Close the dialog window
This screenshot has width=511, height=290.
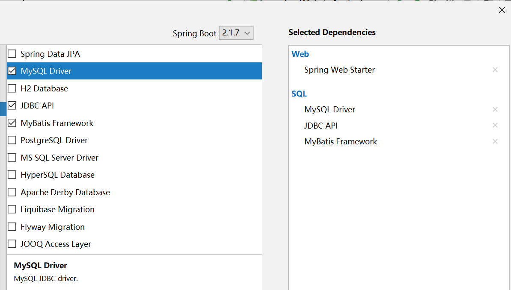502,10
